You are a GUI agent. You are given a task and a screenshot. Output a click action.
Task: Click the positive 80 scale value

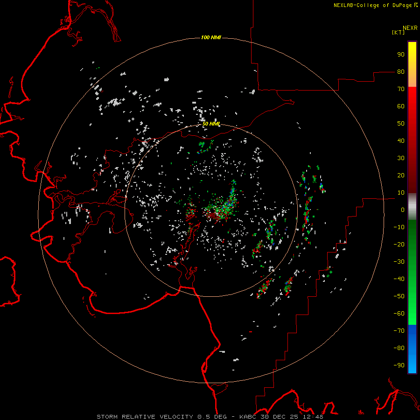click(401, 72)
